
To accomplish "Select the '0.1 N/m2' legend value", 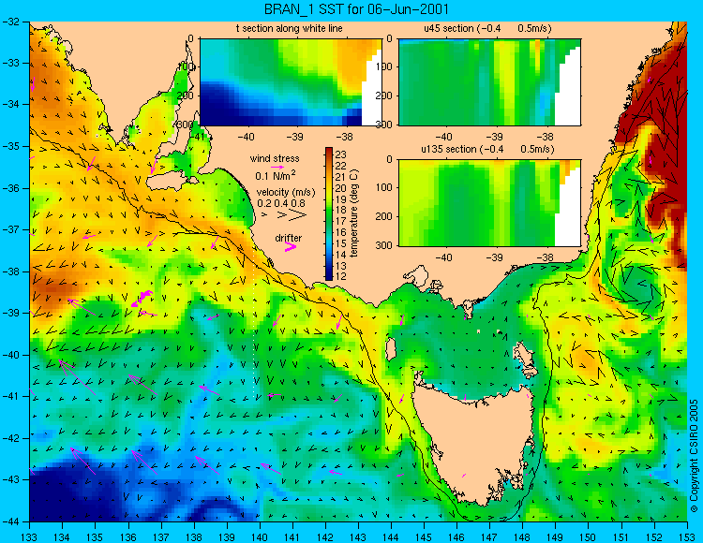I will pos(276,175).
